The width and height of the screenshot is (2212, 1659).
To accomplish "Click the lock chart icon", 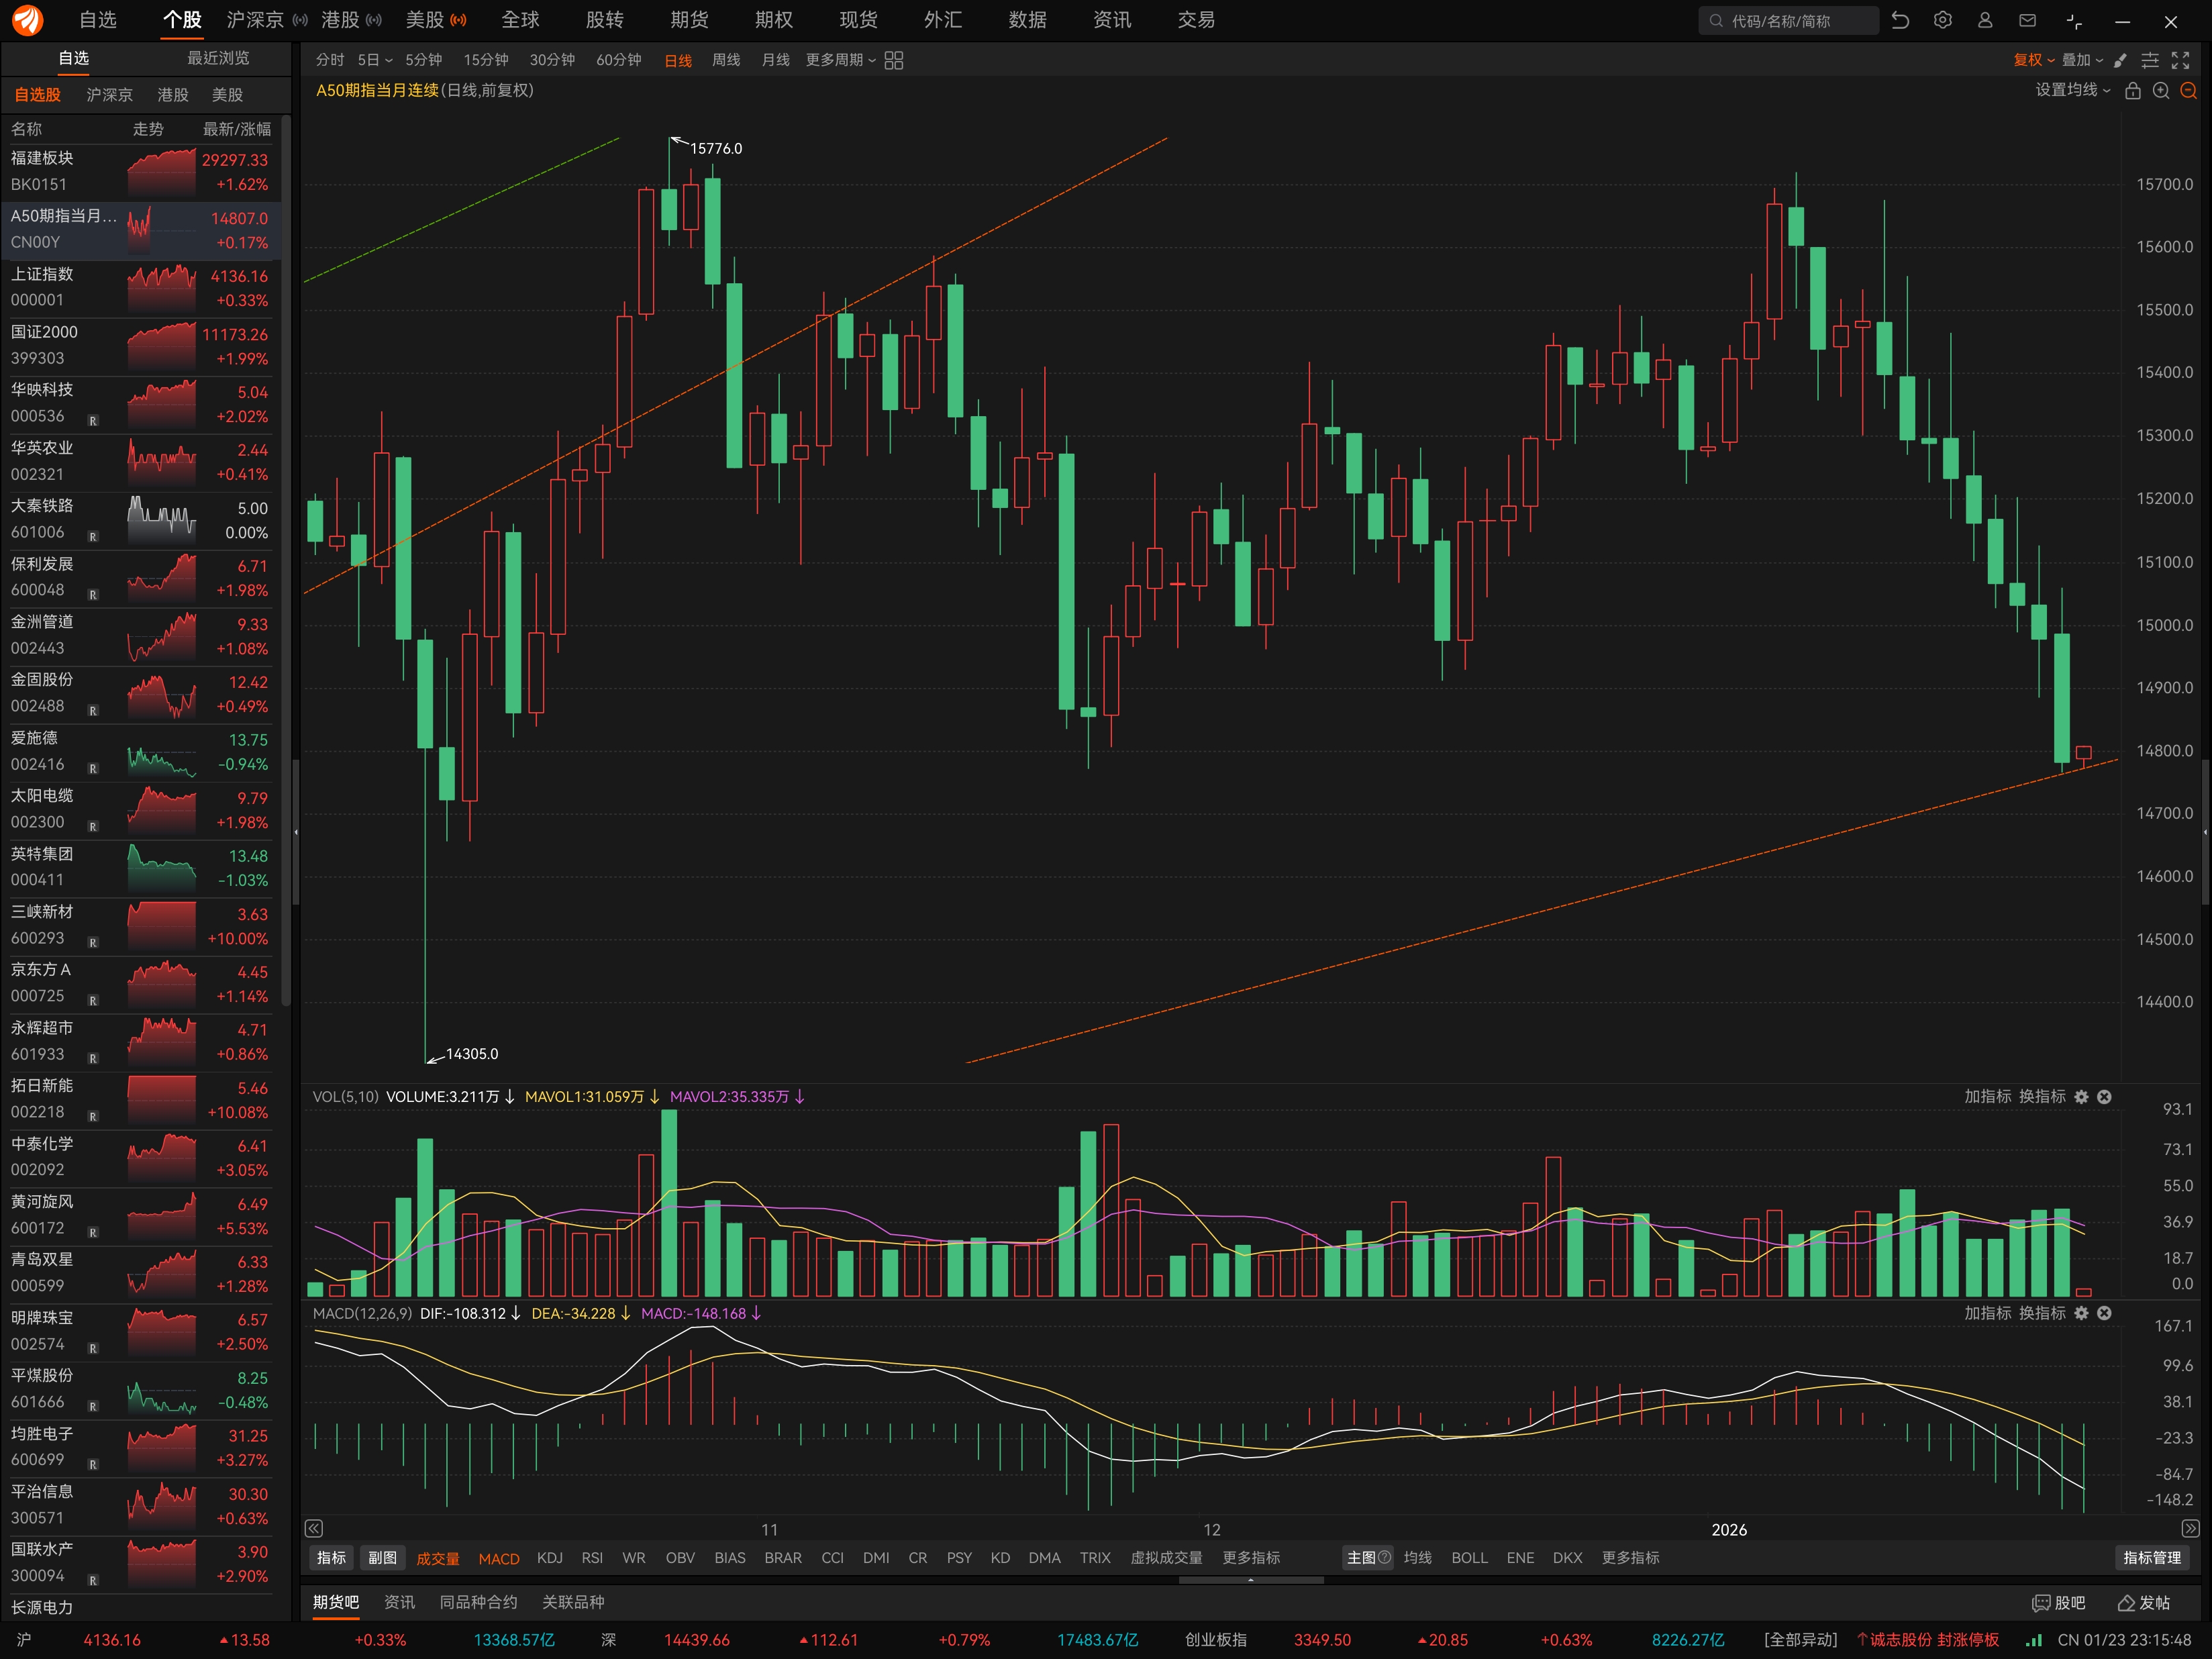I will point(2132,91).
